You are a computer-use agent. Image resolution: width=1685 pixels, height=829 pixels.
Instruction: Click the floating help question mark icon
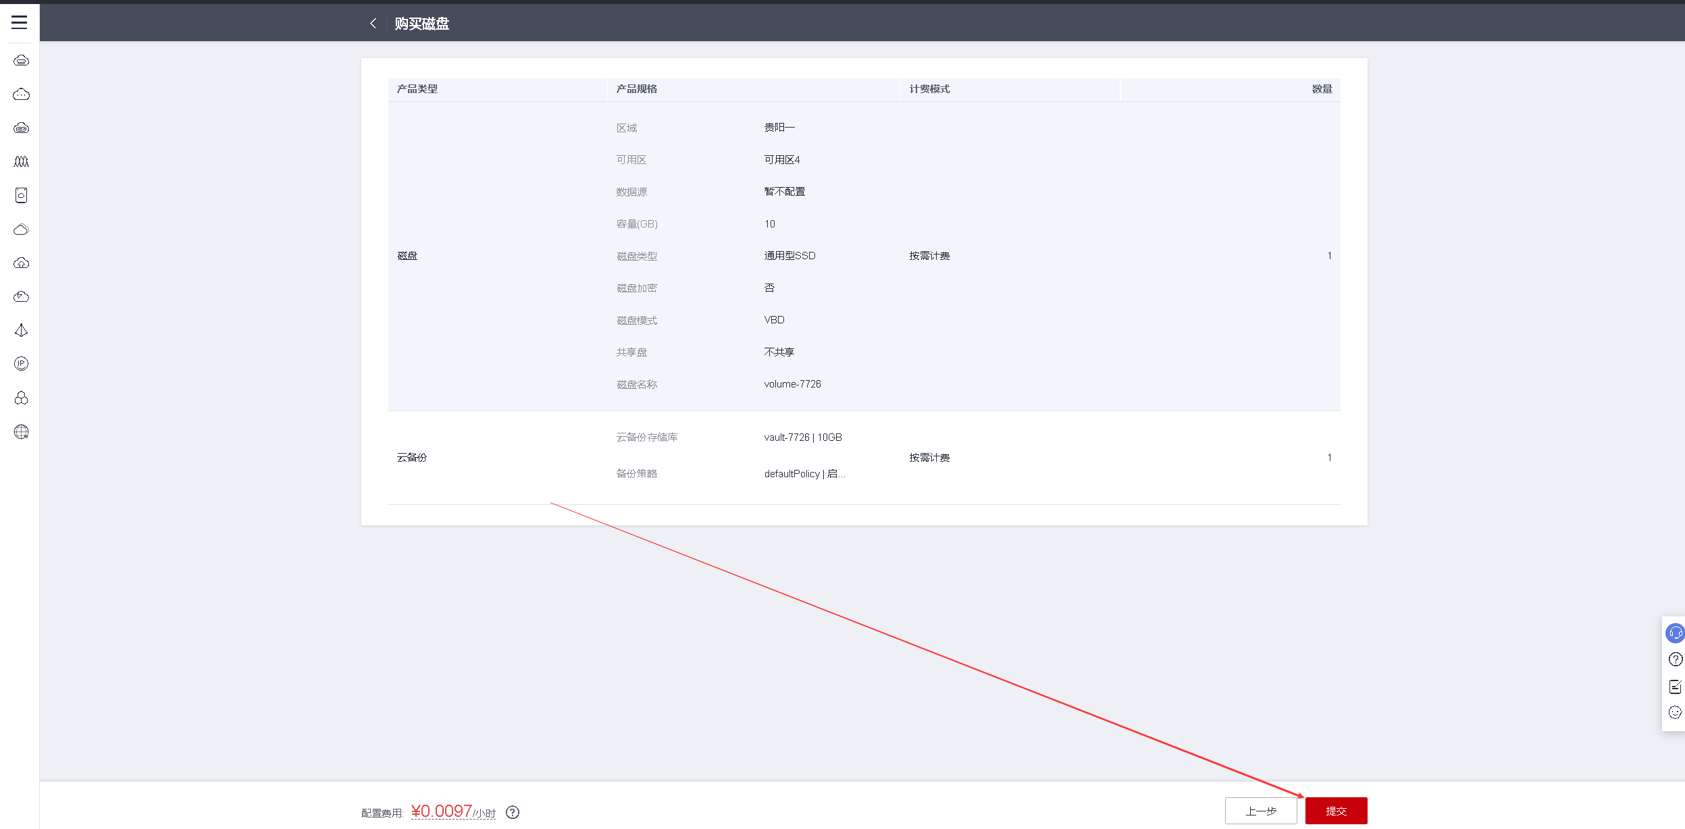click(x=1675, y=660)
